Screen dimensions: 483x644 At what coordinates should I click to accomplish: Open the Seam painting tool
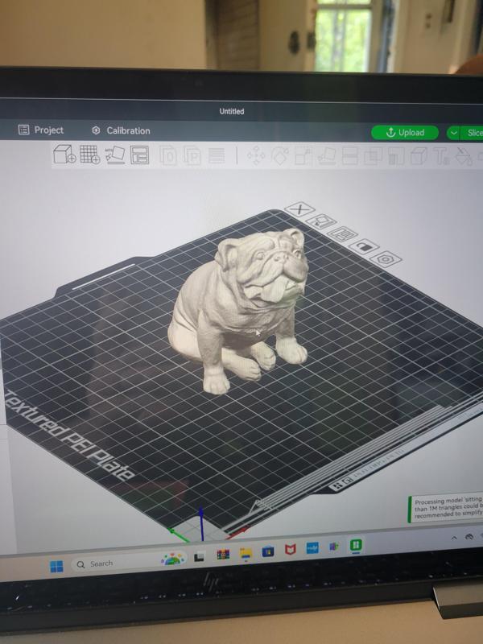pyautogui.click(x=419, y=157)
